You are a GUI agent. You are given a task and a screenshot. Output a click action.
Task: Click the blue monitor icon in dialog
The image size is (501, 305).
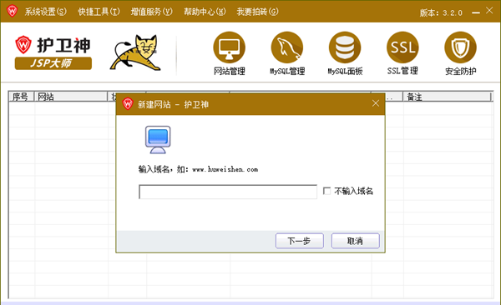tap(158, 140)
